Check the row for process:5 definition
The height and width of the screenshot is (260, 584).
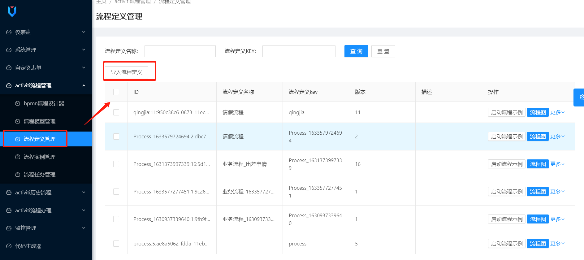[x=116, y=244]
